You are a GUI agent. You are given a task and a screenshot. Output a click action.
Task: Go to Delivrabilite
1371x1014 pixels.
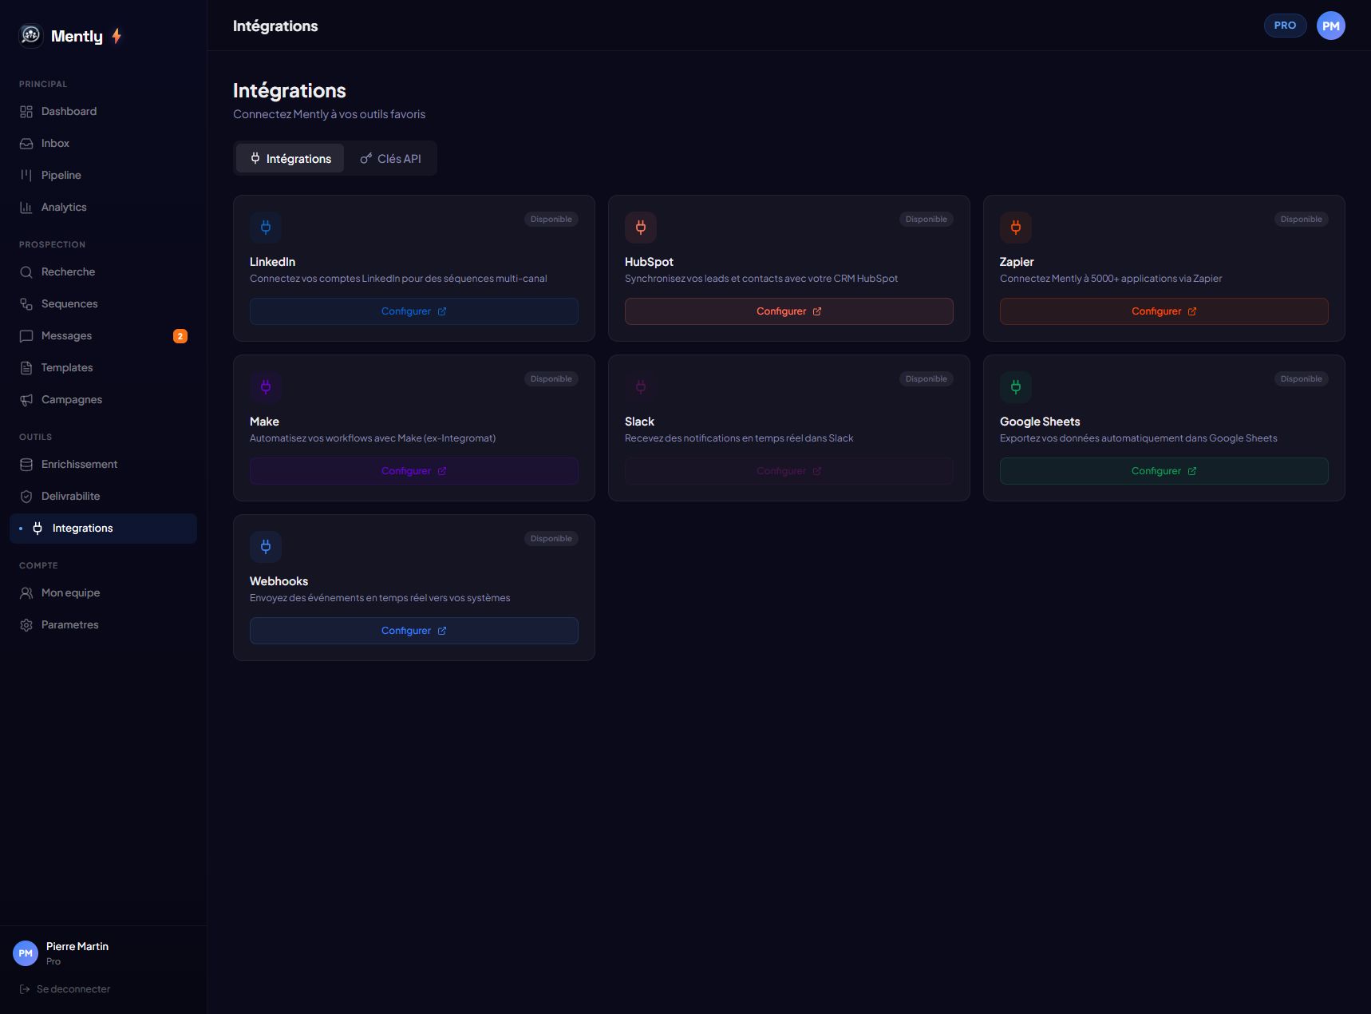tap(103, 497)
